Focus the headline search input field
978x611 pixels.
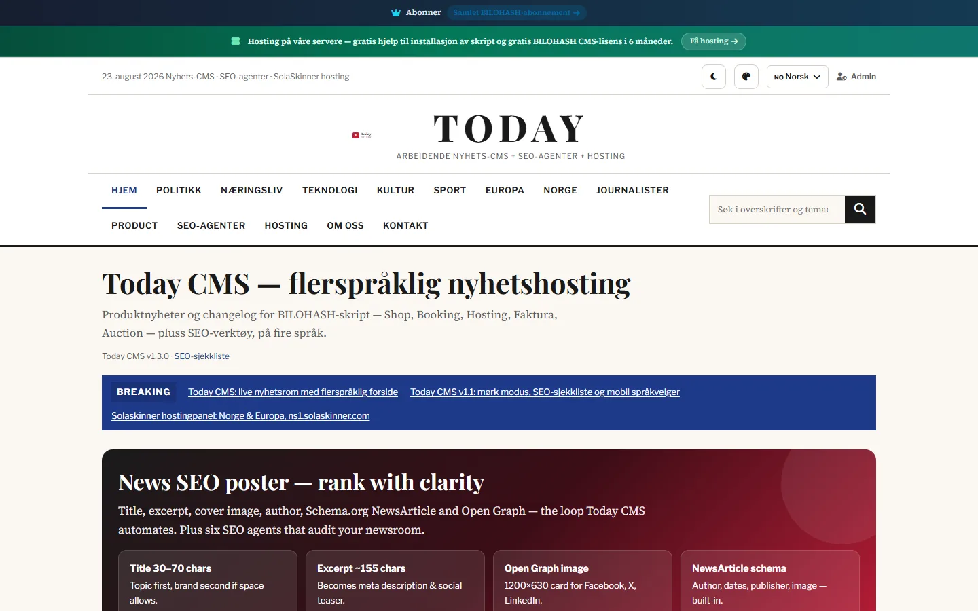click(777, 209)
